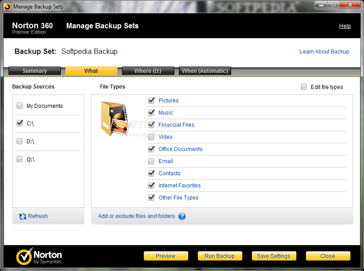Check the Email file type

(x=151, y=161)
